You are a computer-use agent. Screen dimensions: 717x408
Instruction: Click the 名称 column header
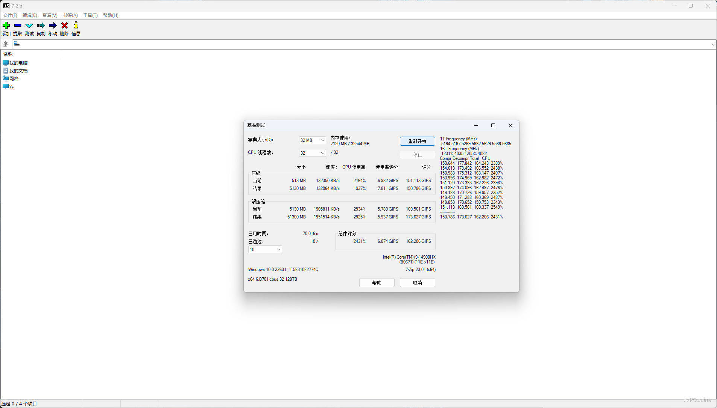(8, 54)
